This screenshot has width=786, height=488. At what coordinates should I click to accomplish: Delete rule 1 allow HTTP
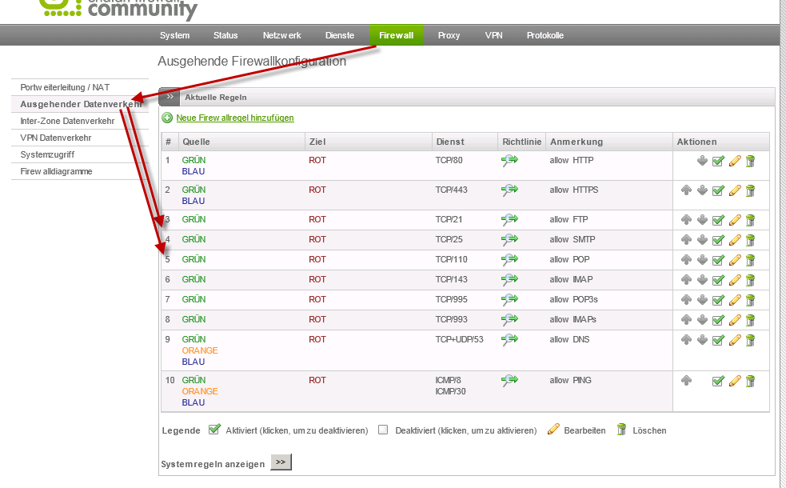tap(750, 161)
